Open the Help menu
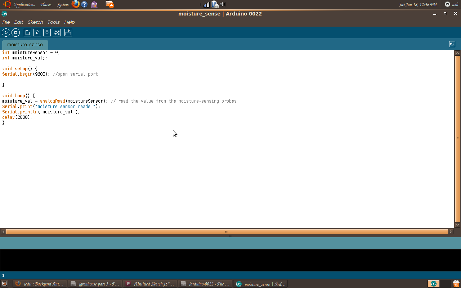 (70, 22)
